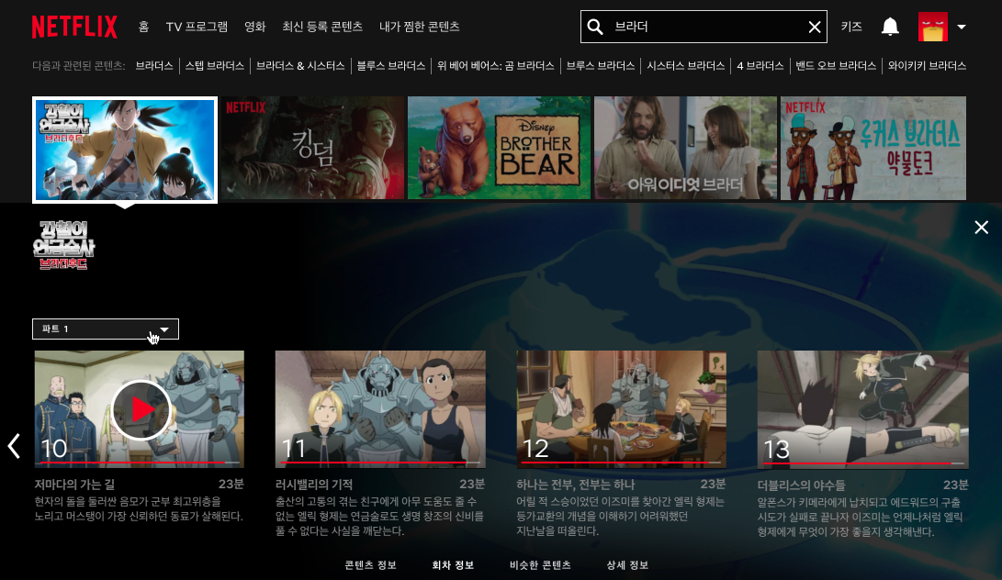Open the notifications bell
1002x580 pixels.
(890, 27)
